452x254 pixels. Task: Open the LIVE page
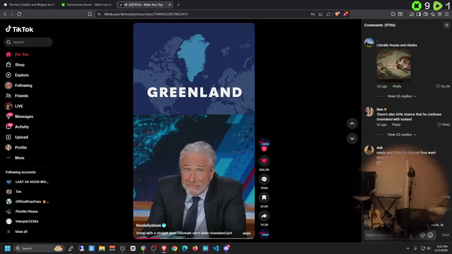[19, 106]
